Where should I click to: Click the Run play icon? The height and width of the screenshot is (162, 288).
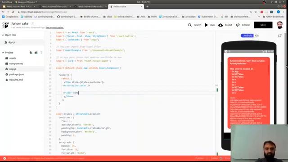[x=207, y=25]
